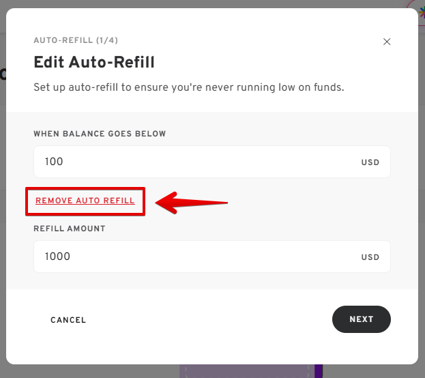This screenshot has width=425, height=378.
Task: Click the "Refill Amount" label
Action: pos(69,229)
